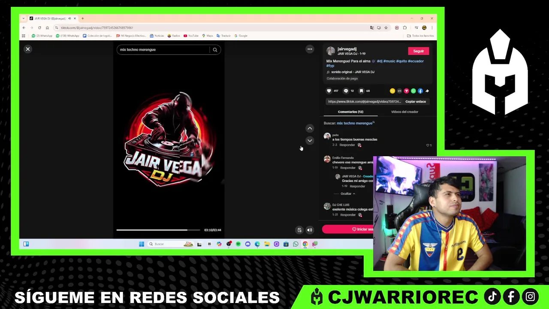Share video to Facebook
This screenshot has width=549, height=309.
(420, 91)
